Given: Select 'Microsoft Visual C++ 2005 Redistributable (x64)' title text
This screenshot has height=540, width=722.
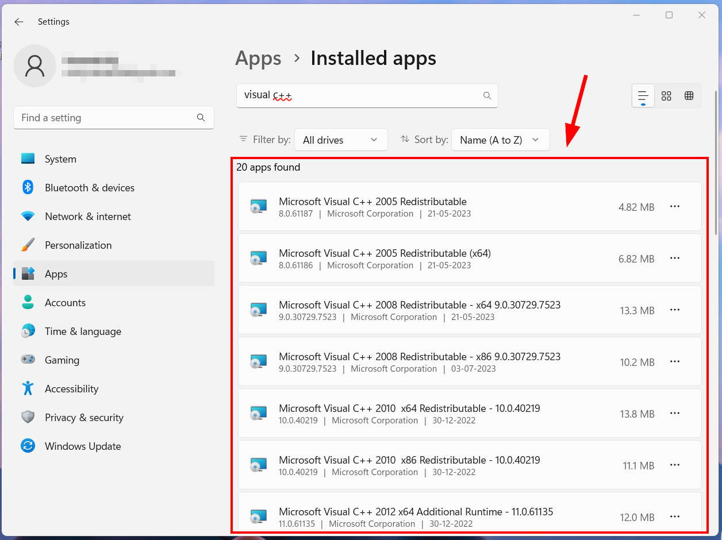Looking at the screenshot, I should coord(385,253).
